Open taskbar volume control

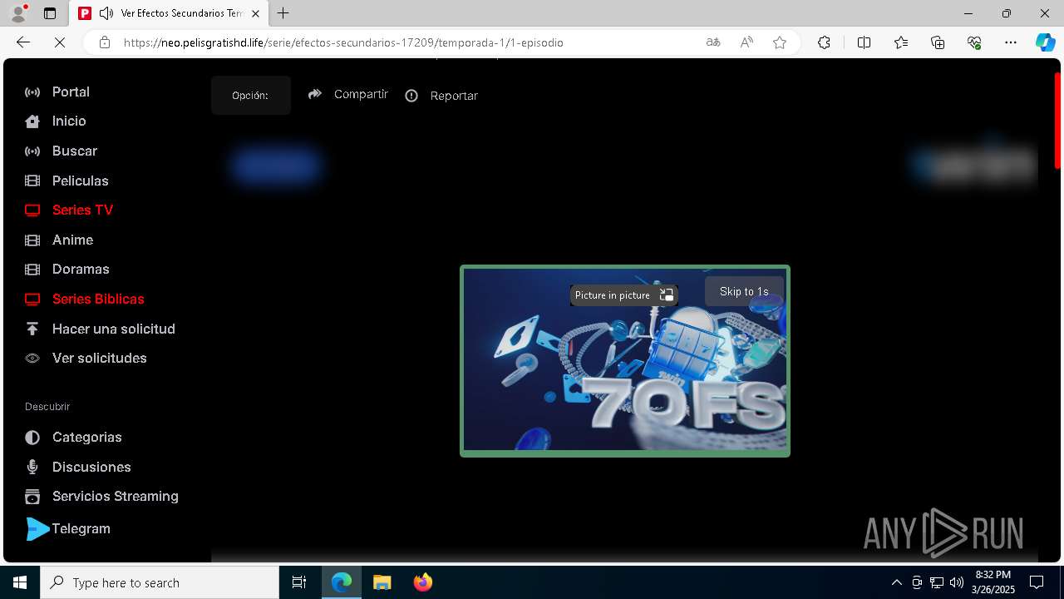point(957,582)
